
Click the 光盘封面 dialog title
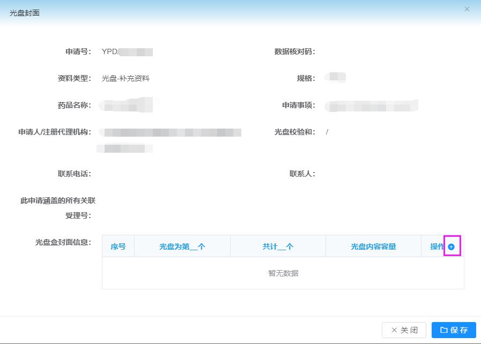coord(23,12)
